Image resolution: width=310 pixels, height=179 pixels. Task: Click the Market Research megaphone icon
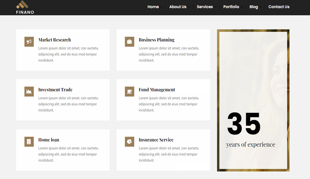(29, 41)
